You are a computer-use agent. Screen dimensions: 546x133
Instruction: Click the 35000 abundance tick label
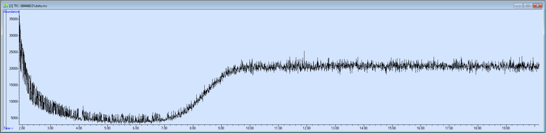[x=13, y=19]
